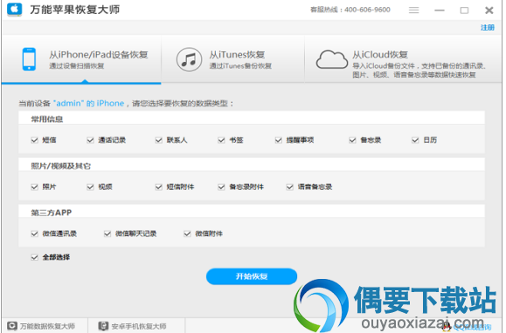506x333 pixels.
Task: Switch to 从iPhone/iPad设备恢复 tab
Action: [x=81, y=59]
